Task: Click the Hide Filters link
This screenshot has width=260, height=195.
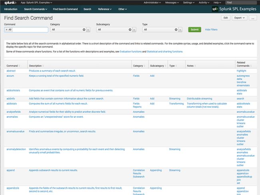Action: (211, 30)
